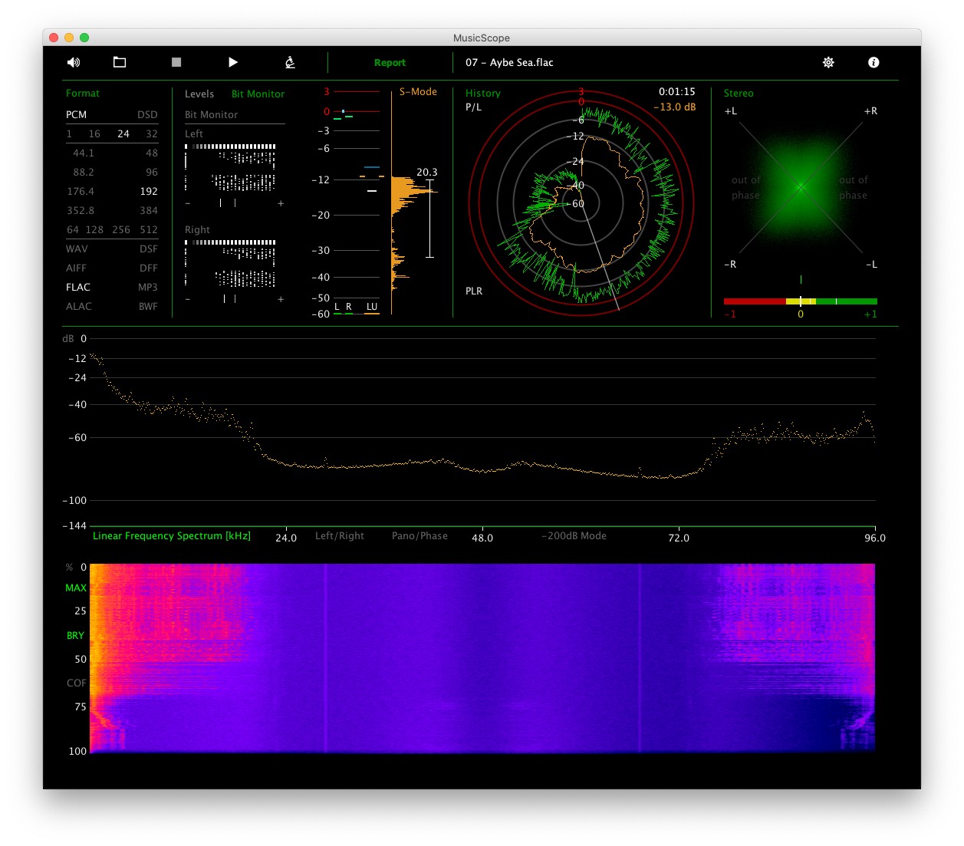The image size is (964, 846).
Task: Select the DSD 64 rate
Action: coord(73,229)
